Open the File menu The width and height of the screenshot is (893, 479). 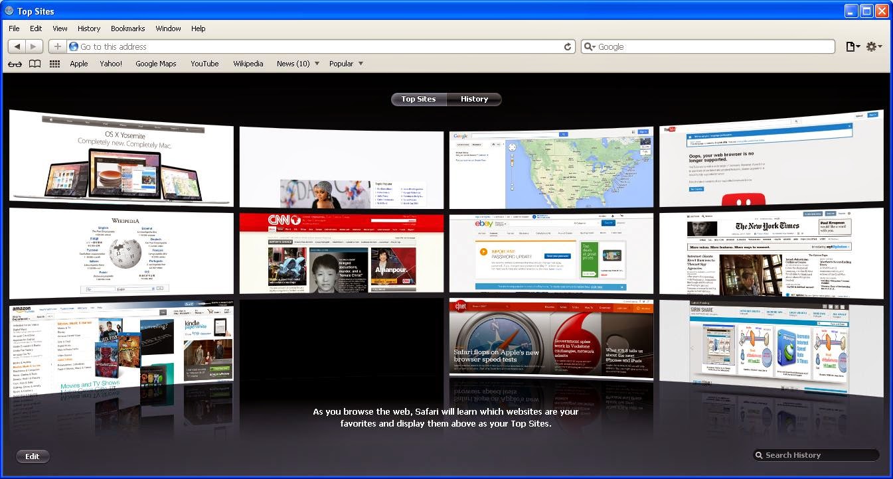[x=14, y=29]
